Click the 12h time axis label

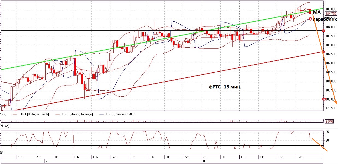95,157
